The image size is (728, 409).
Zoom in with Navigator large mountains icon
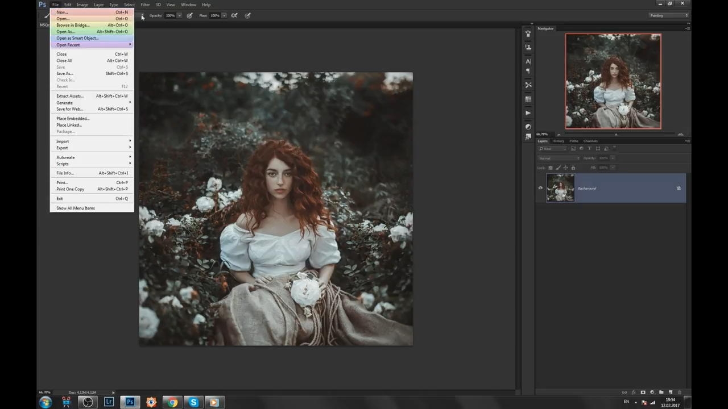tap(681, 134)
